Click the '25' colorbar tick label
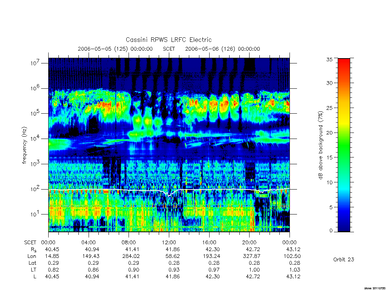The height and width of the screenshot is (290, 386). 329,108
